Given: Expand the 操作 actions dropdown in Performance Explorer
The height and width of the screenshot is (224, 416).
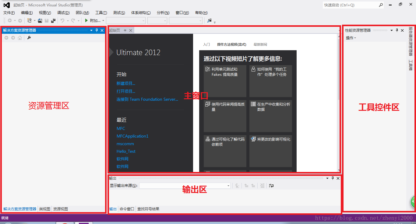Looking at the screenshot, I should click(351, 38).
